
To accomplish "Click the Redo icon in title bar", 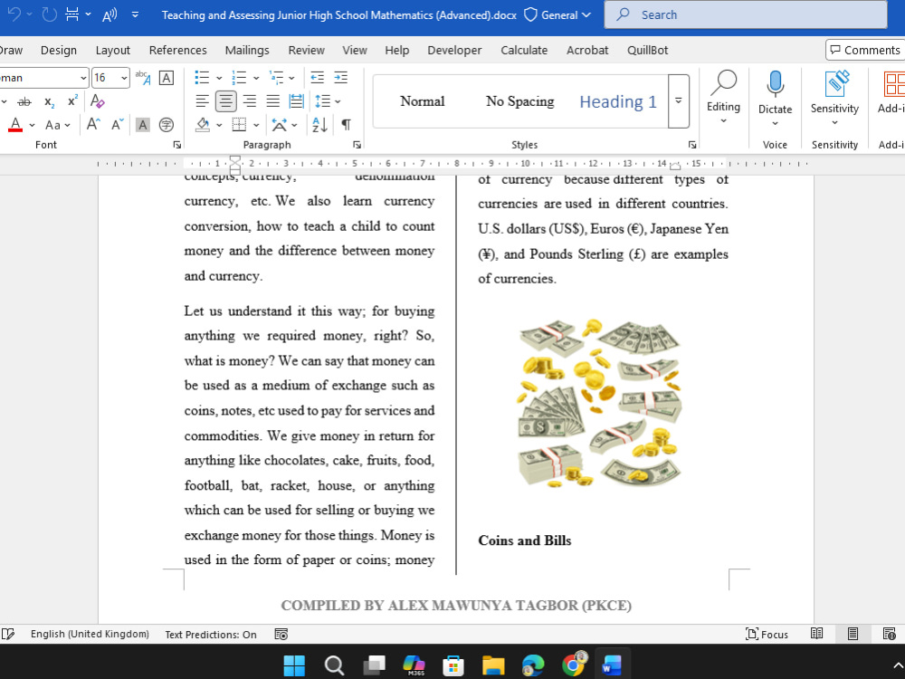I will [50, 14].
